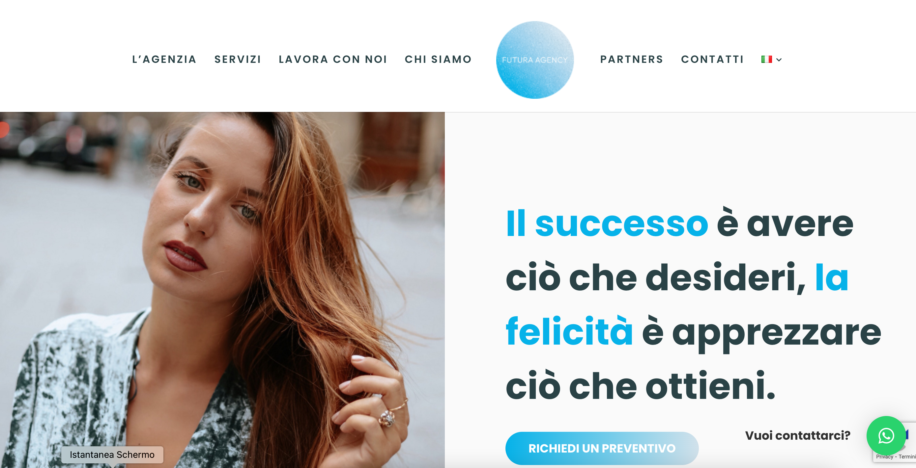
Task: Open the Servizi menu item
Action: point(238,59)
